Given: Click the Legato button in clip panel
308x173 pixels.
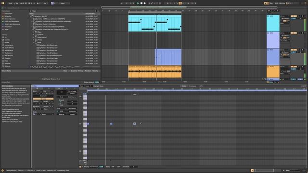Looking at the screenshot, I should click(x=72, y=114).
